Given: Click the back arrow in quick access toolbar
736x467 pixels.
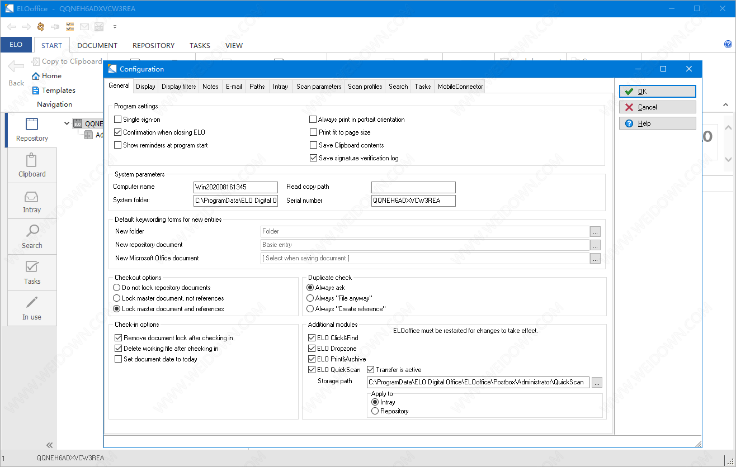Looking at the screenshot, I should (x=12, y=26).
